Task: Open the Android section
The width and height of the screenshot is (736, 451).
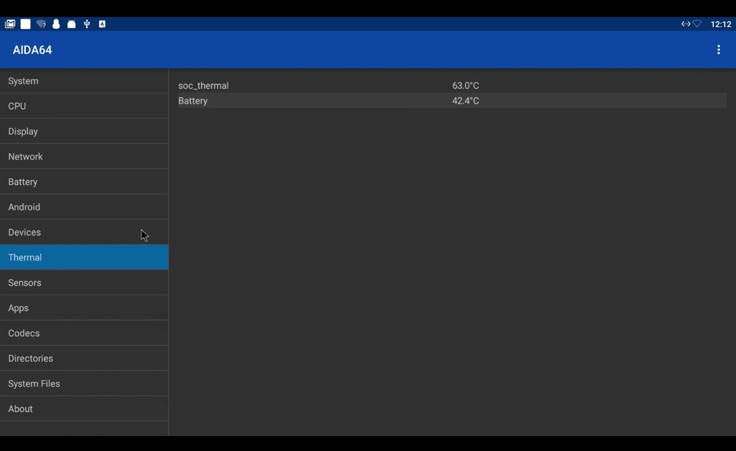Action: [84, 207]
